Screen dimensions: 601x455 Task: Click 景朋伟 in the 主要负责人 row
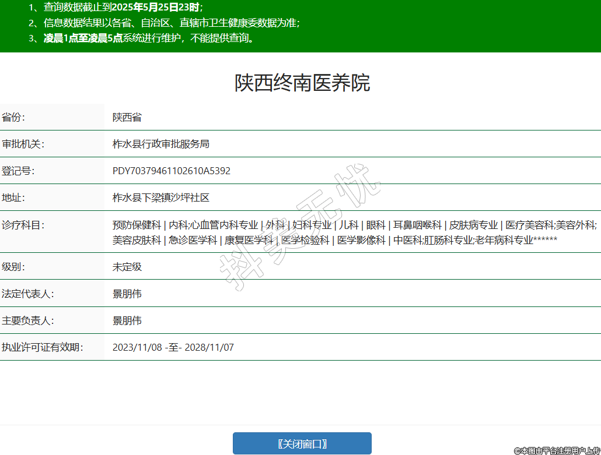click(x=127, y=320)
